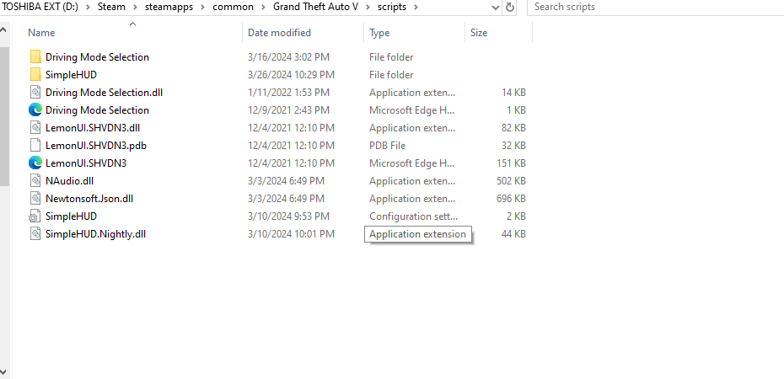Image resolution: width=784 pixels, height=379 pixels.
Task: Click date 3/10/2024 10:01 PM
Action: (x=291, y=233)
